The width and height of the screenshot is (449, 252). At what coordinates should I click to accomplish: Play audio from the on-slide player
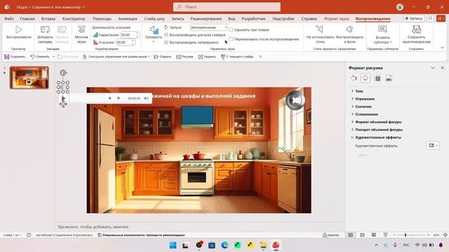point(64,98)
